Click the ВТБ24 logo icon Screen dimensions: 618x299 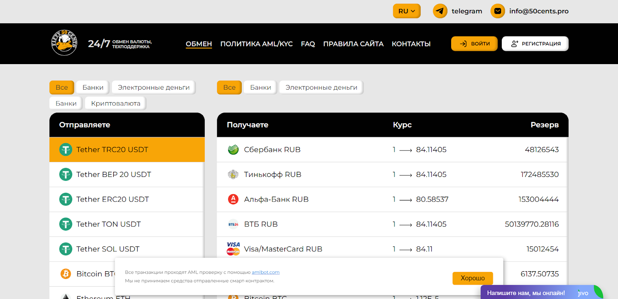click(233, 224)
